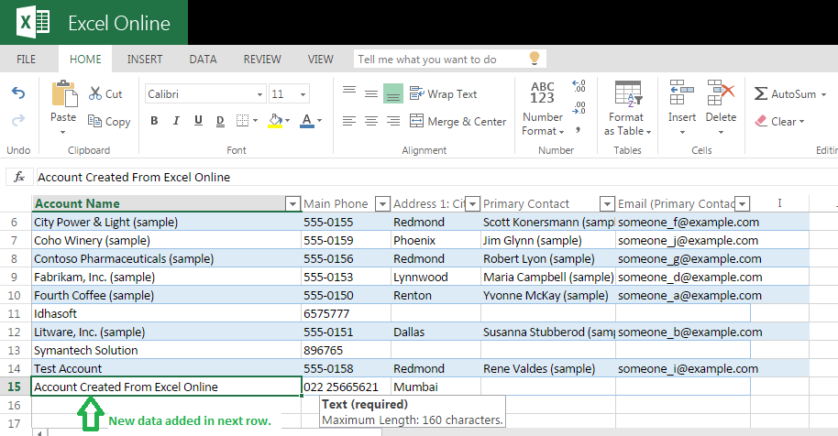Switch to the HOME tab

85,60
